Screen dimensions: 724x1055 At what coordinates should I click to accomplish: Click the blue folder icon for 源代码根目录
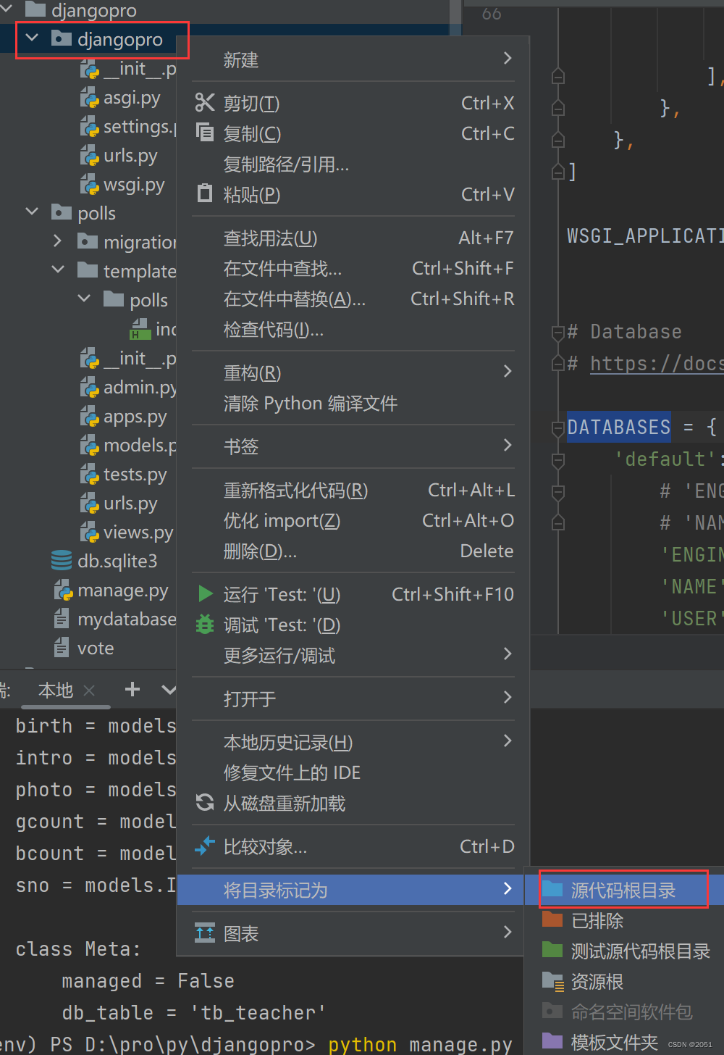(552, 890)
